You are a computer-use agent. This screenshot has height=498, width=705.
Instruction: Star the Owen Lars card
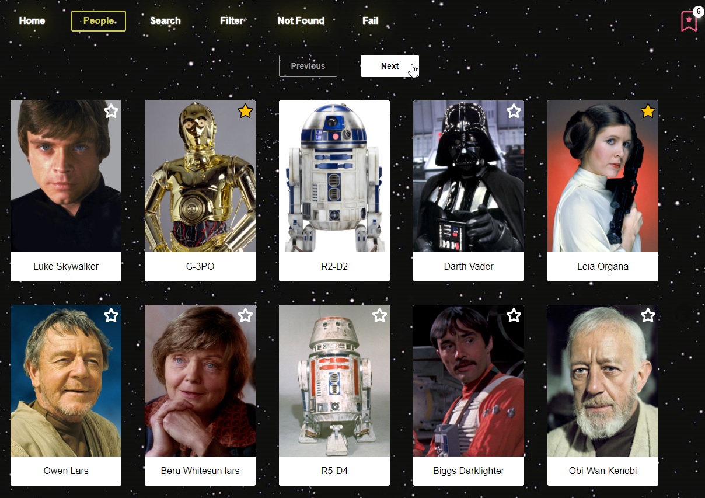tap(111, 315)
